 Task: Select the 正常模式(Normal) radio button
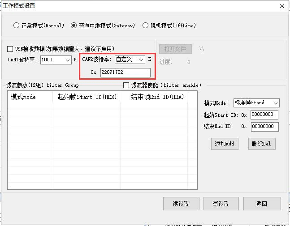coord(17,26)
